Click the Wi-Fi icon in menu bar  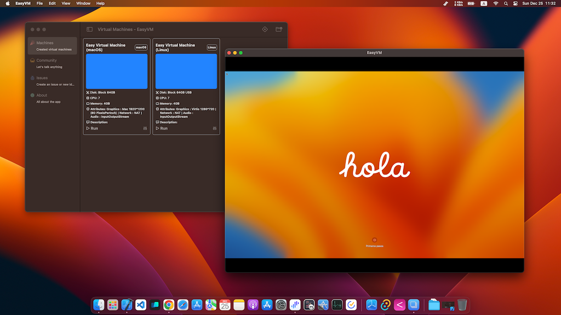[x=496, y=3]
